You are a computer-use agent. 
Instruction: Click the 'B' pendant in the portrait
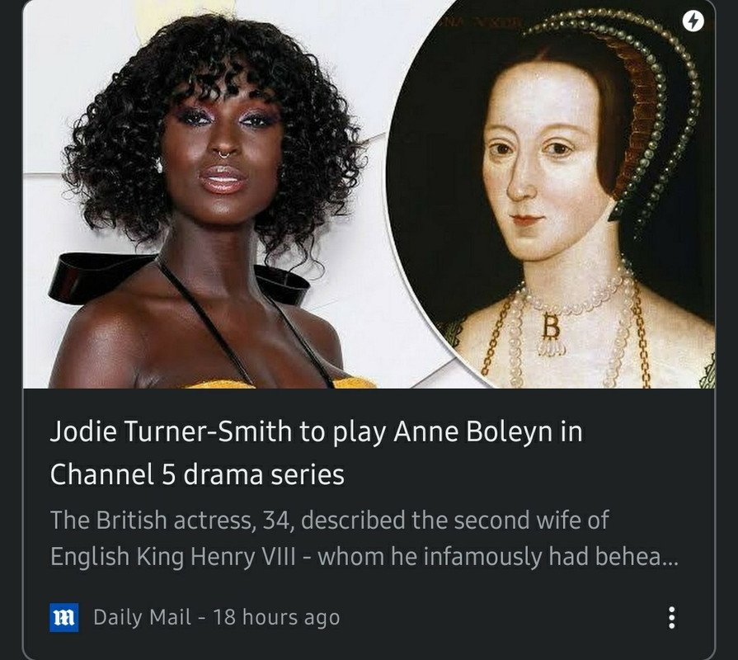coord(551,331)
